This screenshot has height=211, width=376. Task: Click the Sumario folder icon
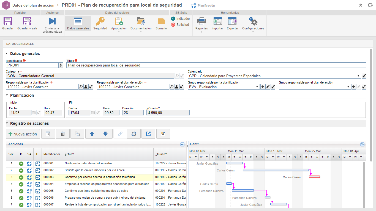pos(161,21)
